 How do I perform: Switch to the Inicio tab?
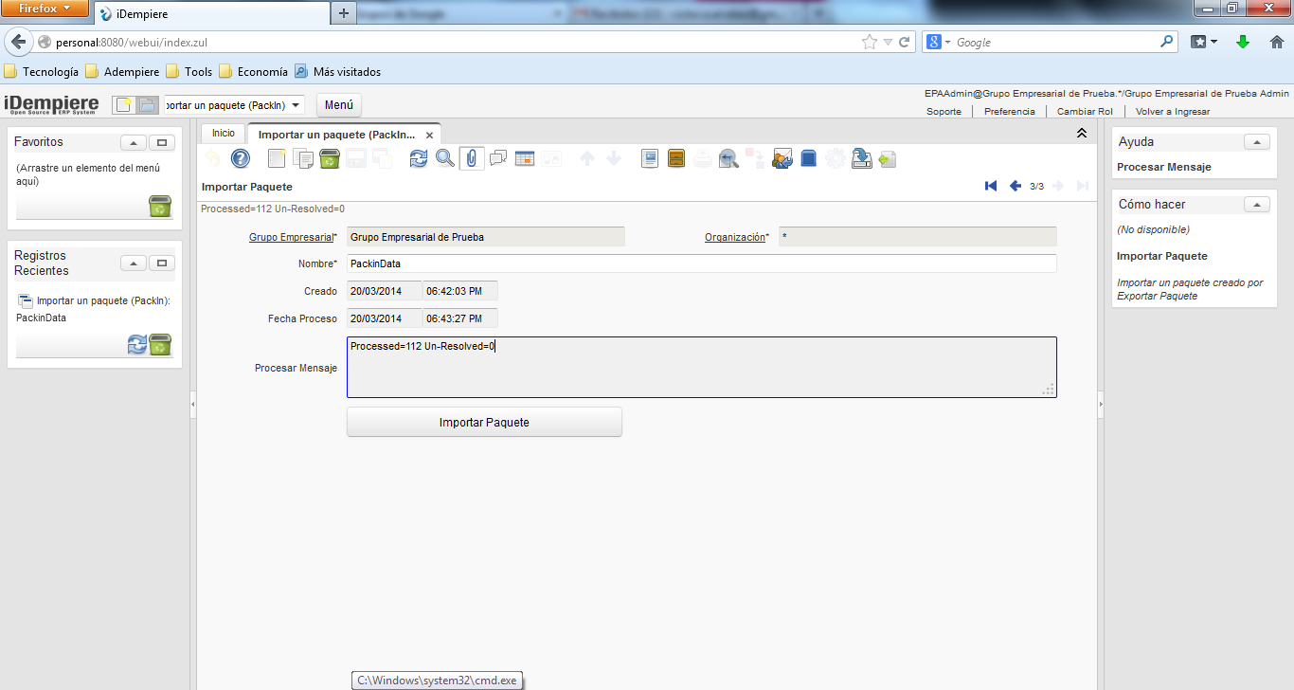[x=224, y=134]
